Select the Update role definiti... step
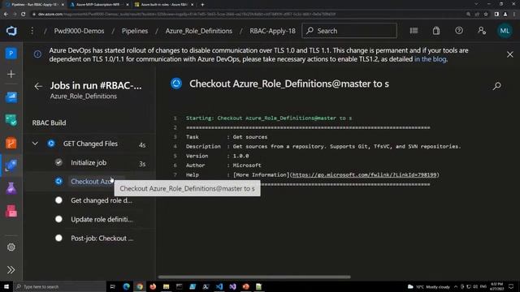The image size is (520, 292). [x=89, y=219]
